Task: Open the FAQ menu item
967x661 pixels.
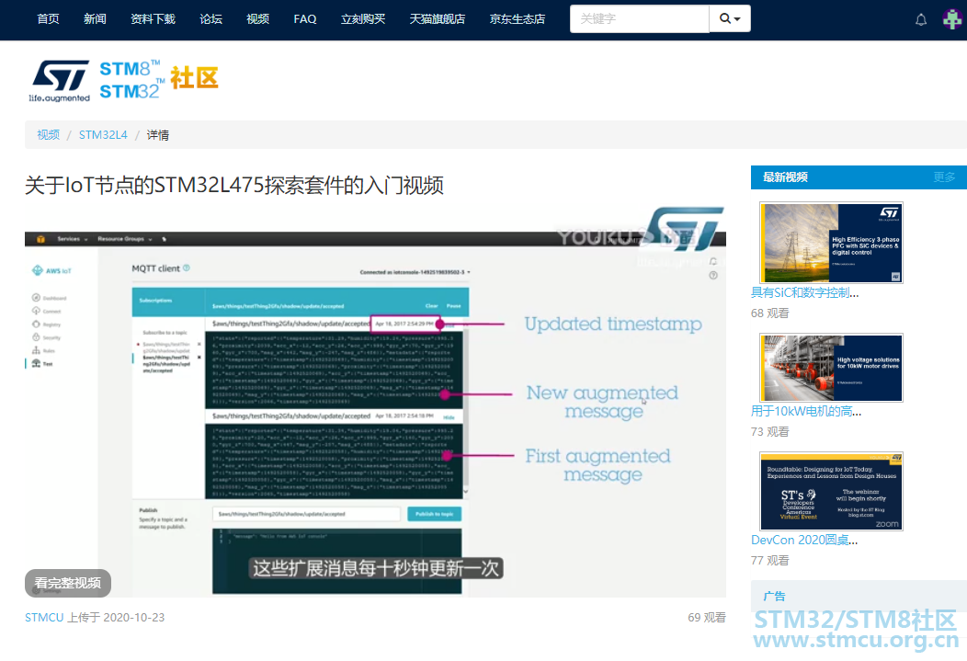Action: click(304, 19)
